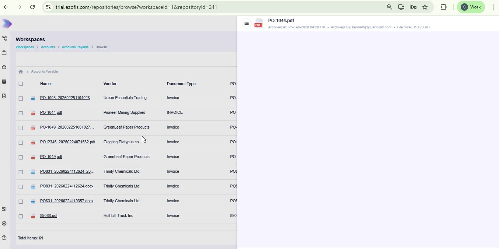Open the workflow tree icon in sidebar
Viewport: 499px width, 249px height.
point(4,39)
